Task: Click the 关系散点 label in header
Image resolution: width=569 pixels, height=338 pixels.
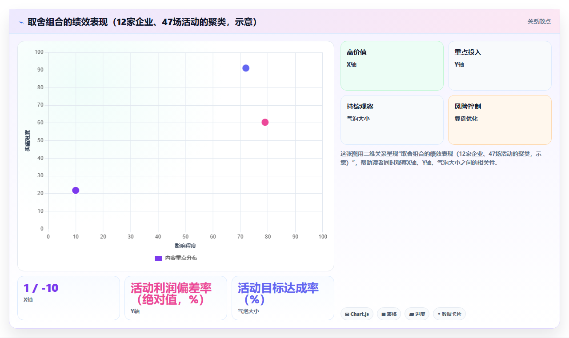Action: tap(539, 21)
